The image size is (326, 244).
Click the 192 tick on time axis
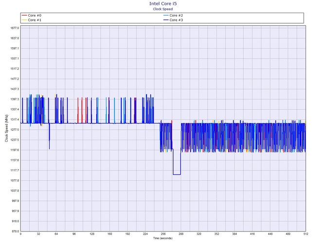[127, 234]
